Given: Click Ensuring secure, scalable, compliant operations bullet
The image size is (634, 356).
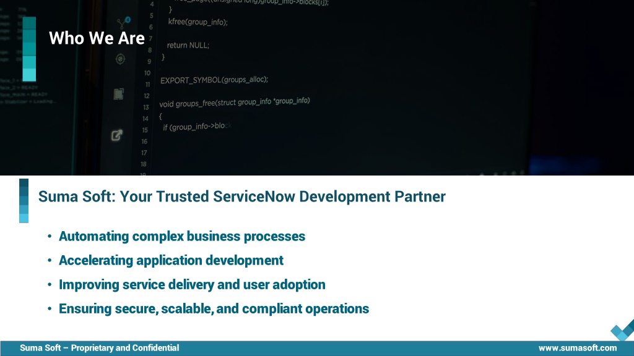Looking at the screenshot, I should (x=214, y=308).
